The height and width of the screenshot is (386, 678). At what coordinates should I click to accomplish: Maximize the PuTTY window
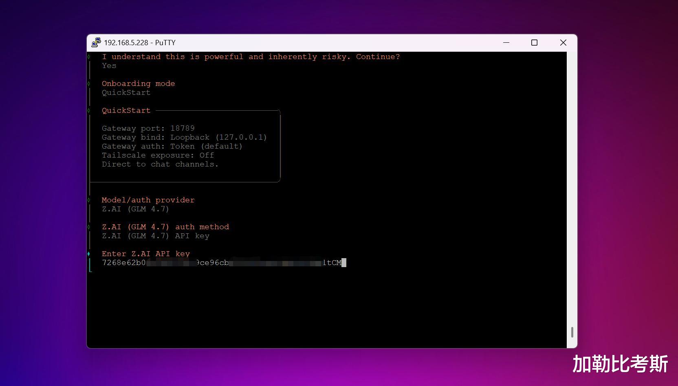tap(535, 42)
